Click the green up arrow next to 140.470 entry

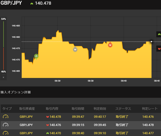coord(48,133)
